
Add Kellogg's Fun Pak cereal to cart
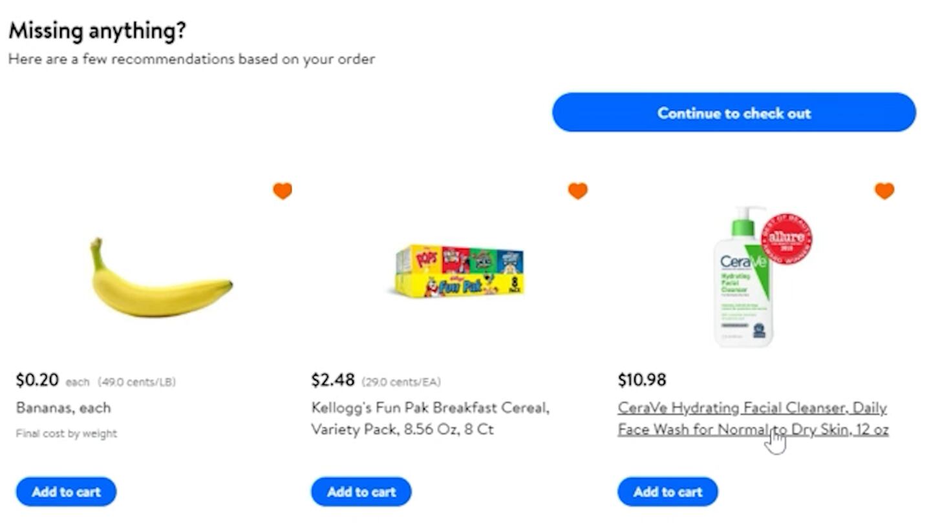click(361, 492)
